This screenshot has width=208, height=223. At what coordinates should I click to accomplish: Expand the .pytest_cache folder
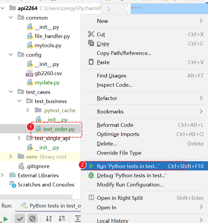click(28, 110)
